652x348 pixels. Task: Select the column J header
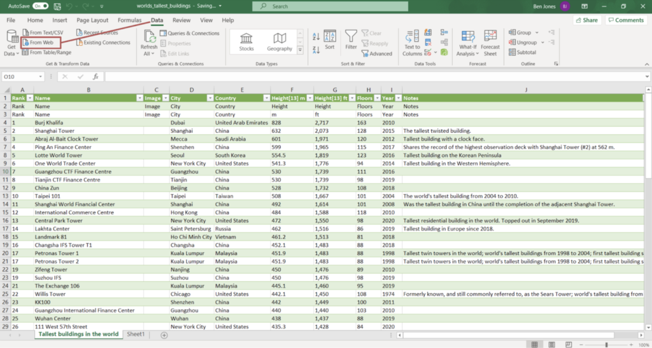tap(525, 90)
